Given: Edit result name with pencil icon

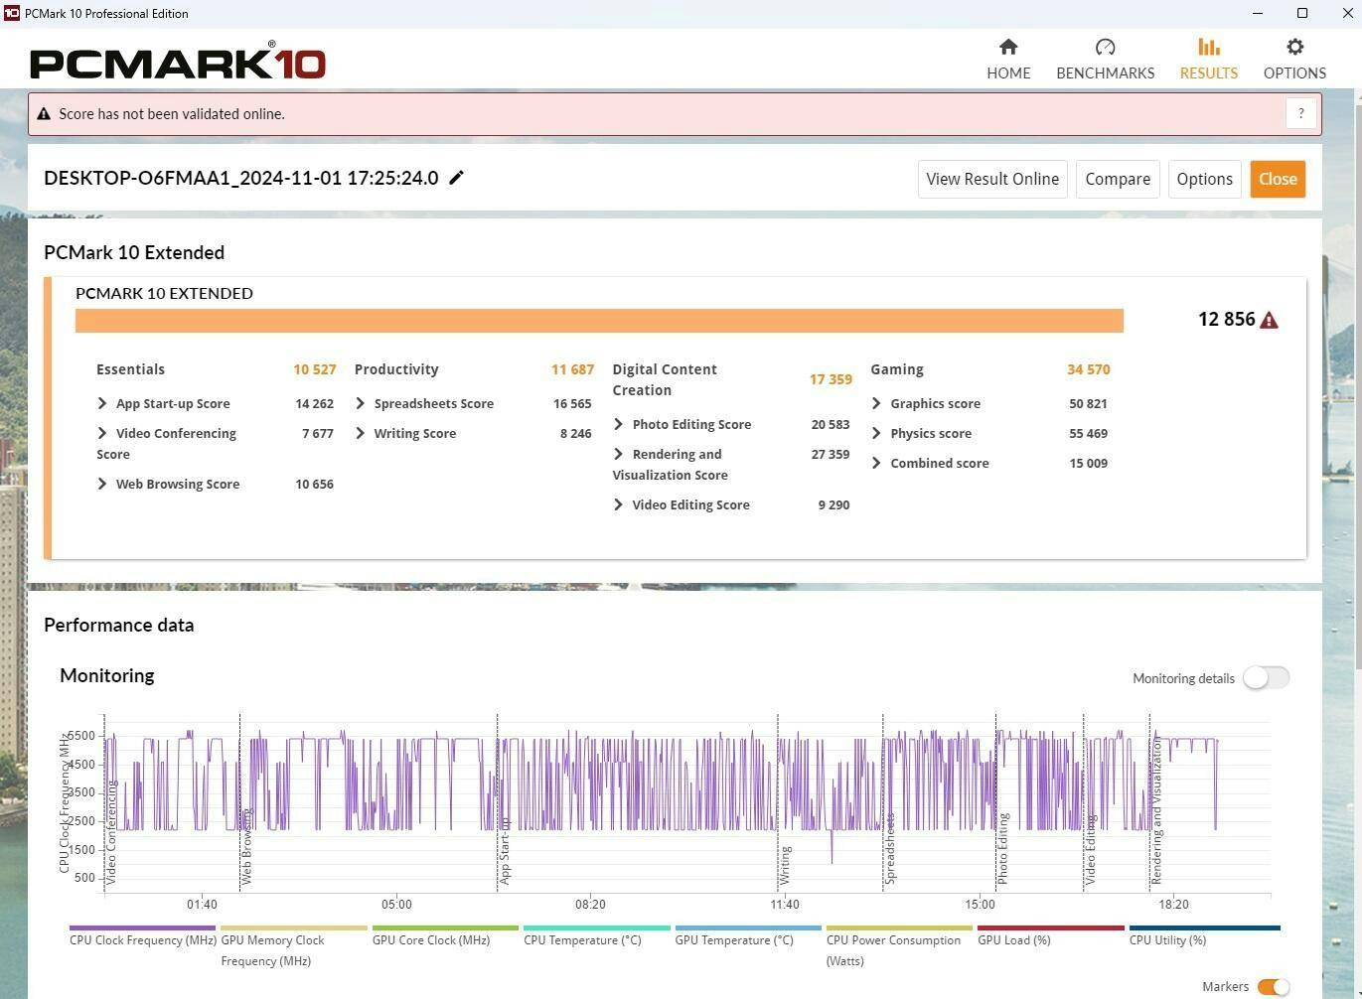Looking at the screenshot, I should 457,178.
